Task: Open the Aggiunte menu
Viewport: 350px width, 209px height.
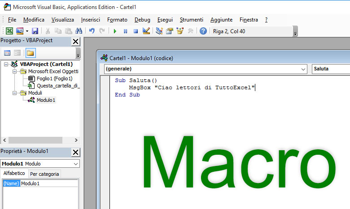Action: [x=221, y=20]
